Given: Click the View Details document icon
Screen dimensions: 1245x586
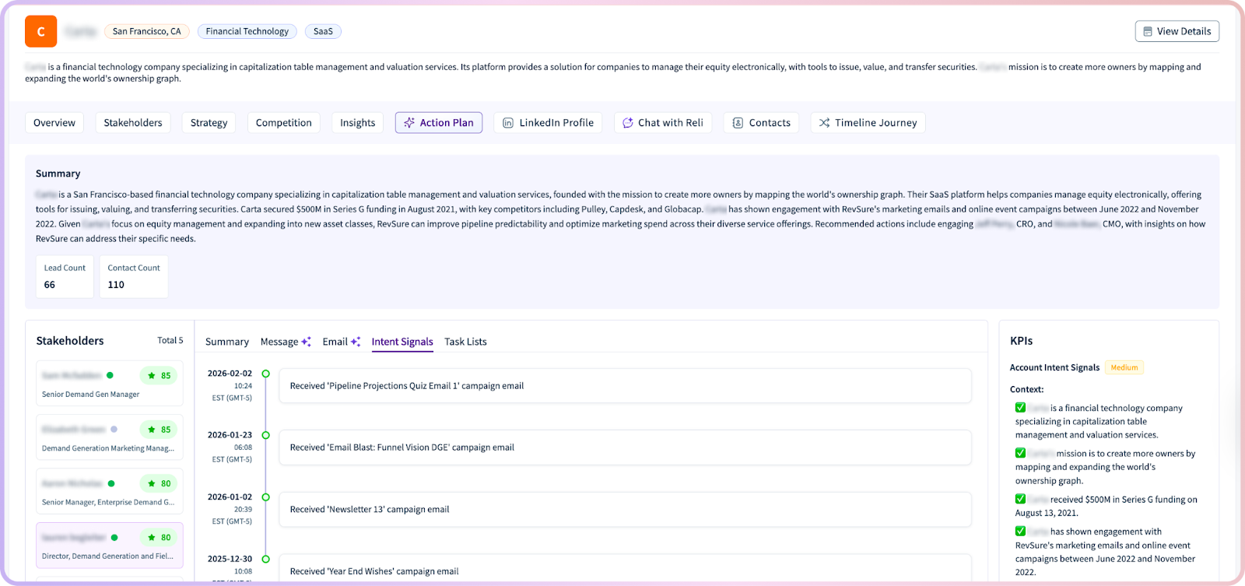Looking at the screenshot, I should (x=1148, y=32).
